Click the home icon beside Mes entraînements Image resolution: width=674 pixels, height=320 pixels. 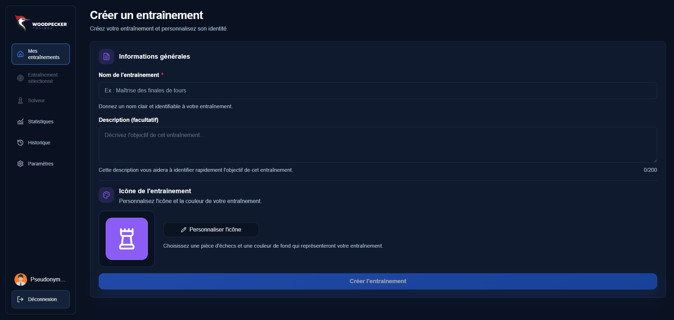pos(20,54)
